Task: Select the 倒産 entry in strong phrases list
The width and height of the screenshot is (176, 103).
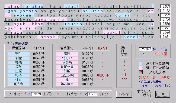Action: [x=19, y=58]
